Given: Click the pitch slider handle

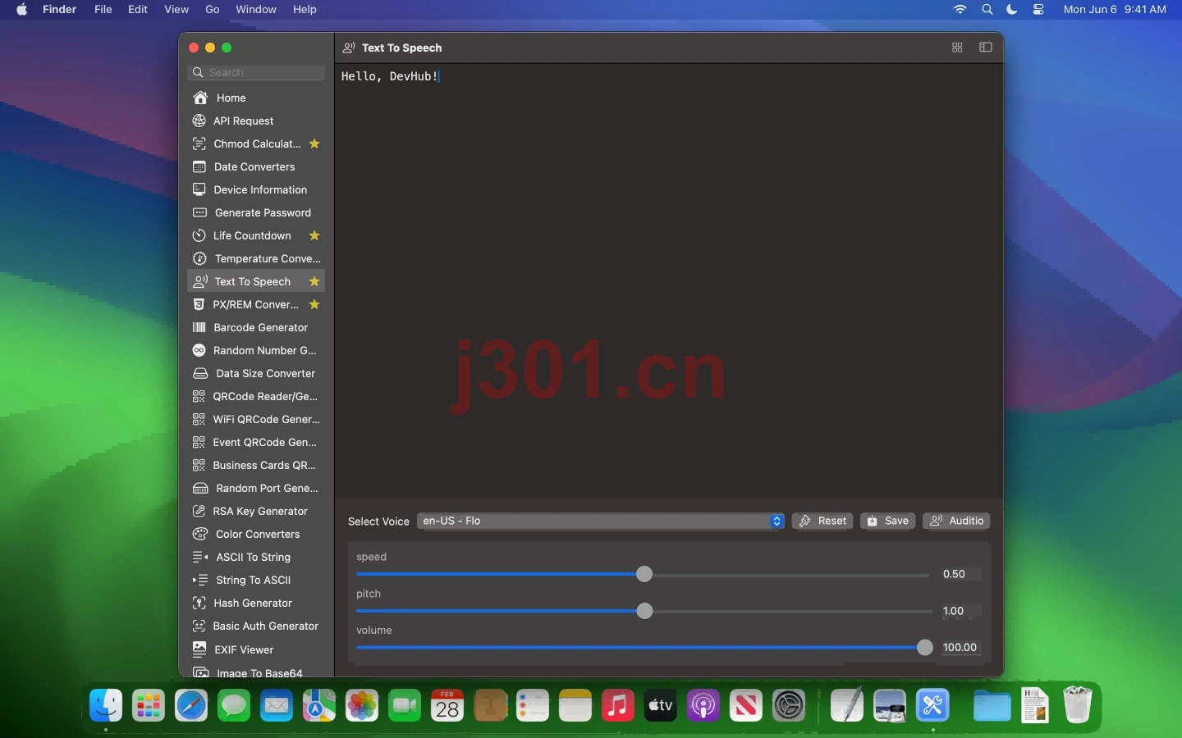Looking at the screenshot, I should [x=644, y=611].
